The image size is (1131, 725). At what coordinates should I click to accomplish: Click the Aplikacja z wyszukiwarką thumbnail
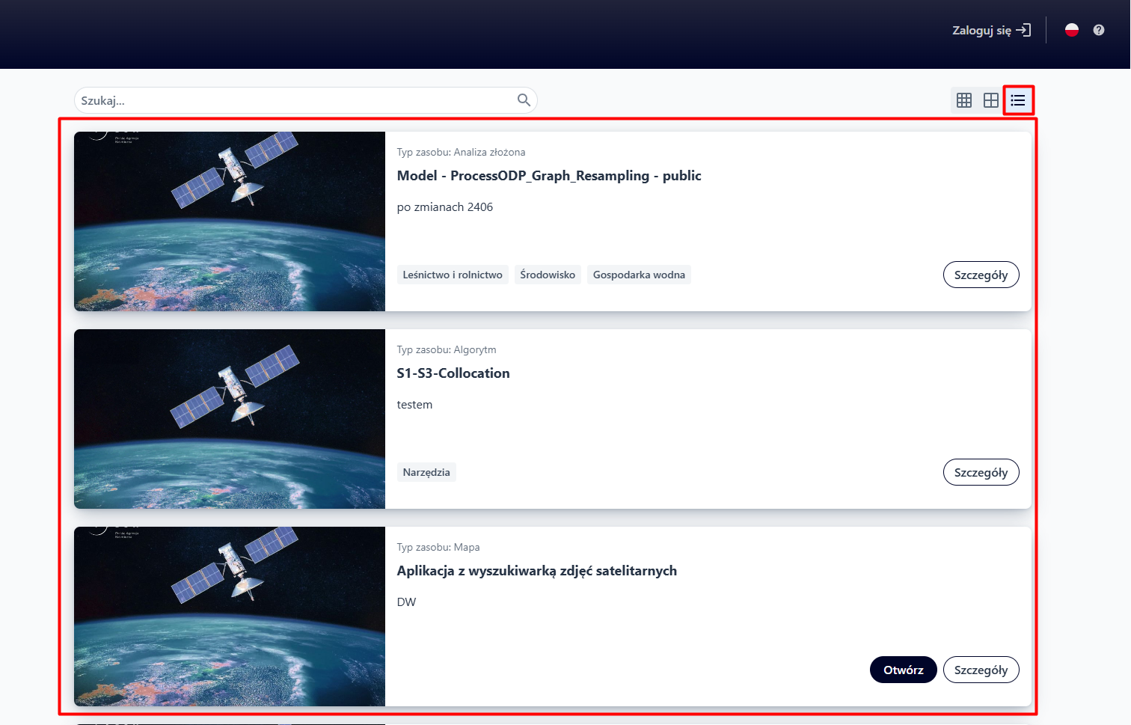230,617
